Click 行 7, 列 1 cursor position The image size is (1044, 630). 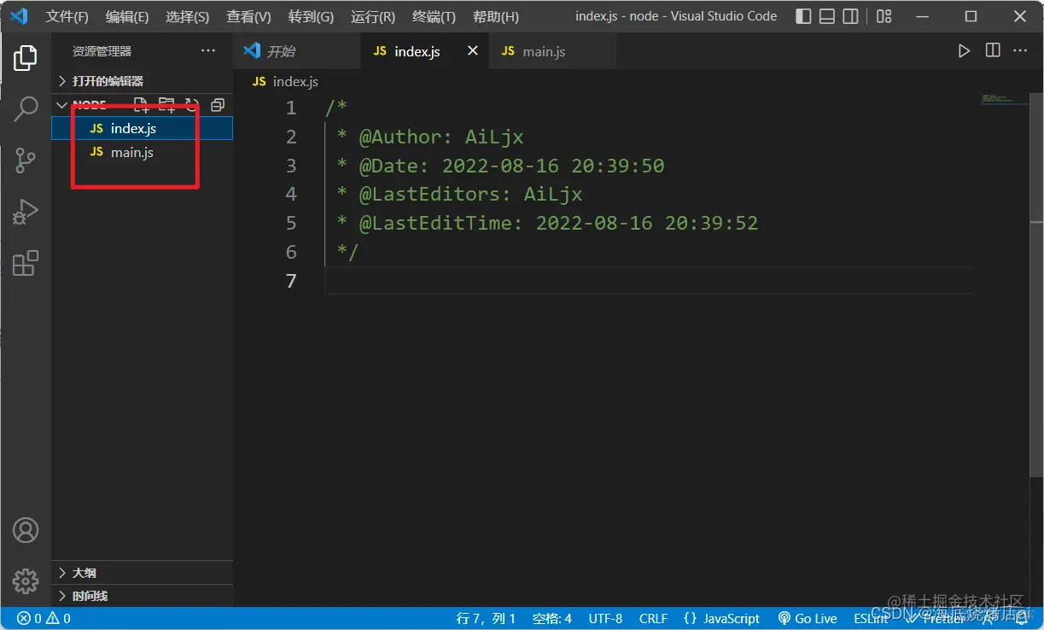click(x=487, y=619)
